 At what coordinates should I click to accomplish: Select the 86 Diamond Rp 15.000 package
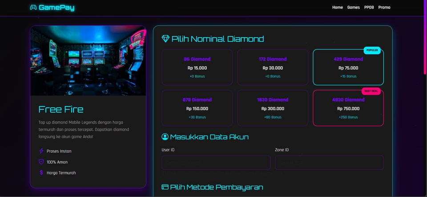coord(197,67)
